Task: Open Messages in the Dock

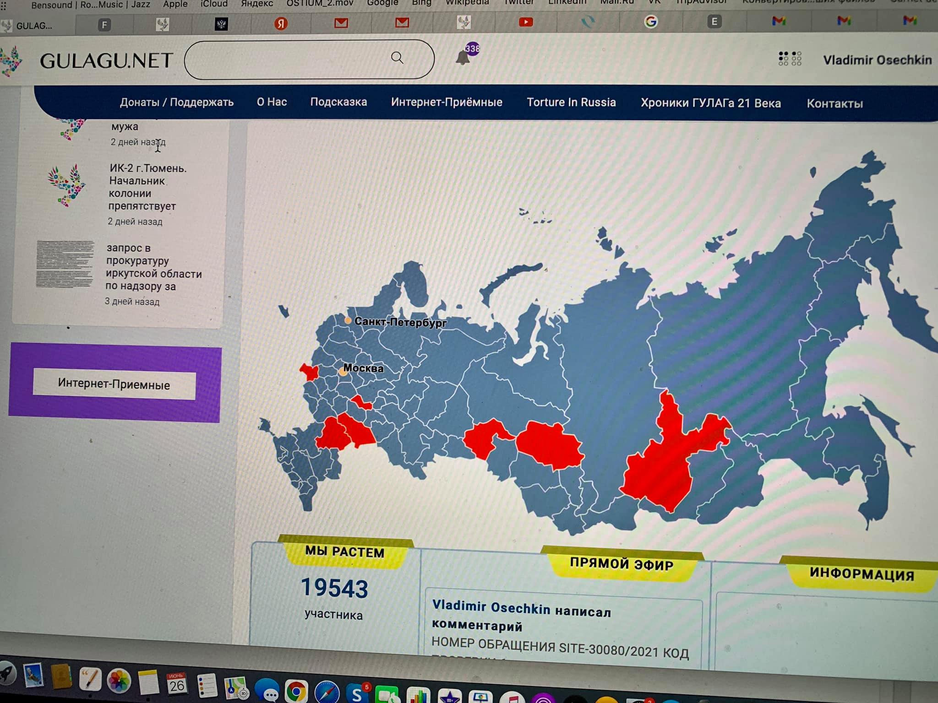Action: tap(267, 691)
